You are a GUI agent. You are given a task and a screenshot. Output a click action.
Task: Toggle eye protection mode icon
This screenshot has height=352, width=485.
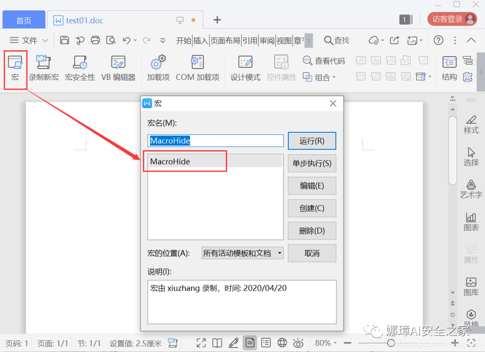point(298,343)
